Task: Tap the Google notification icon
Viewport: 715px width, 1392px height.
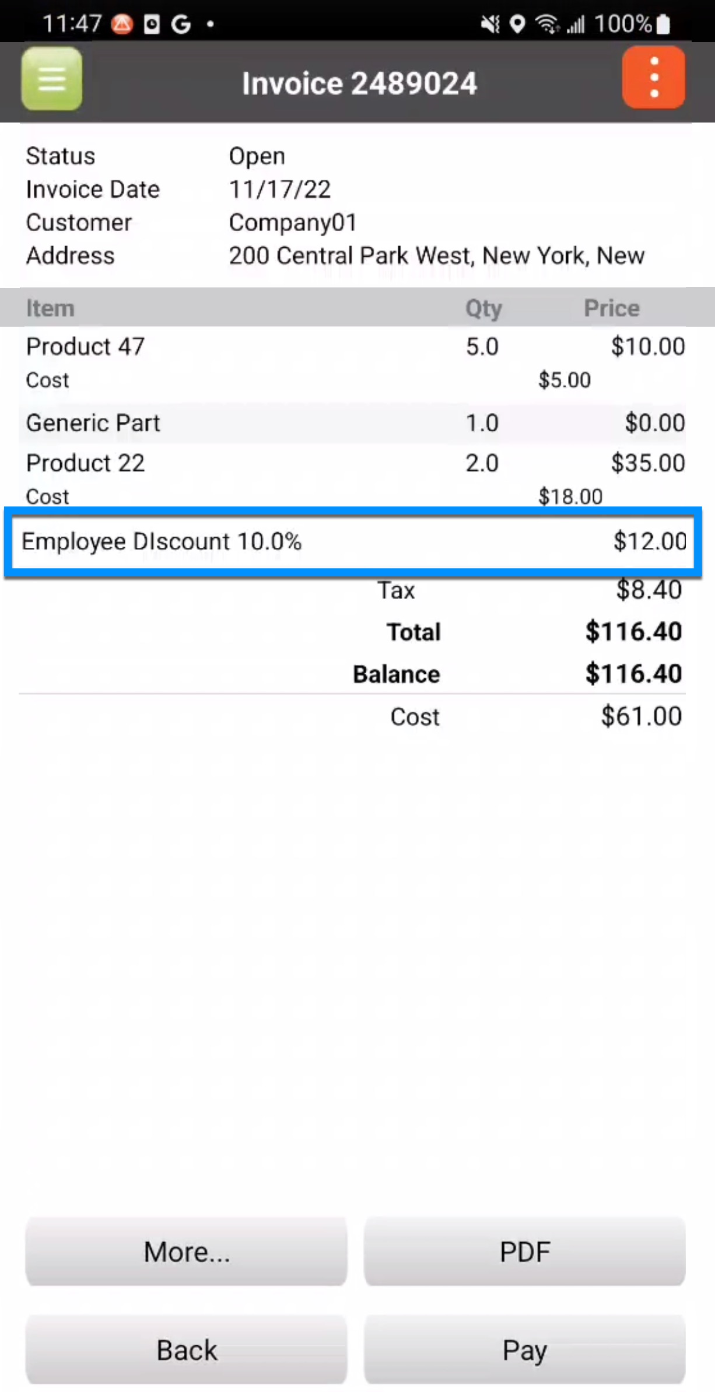Action: (x=181, y=24)
